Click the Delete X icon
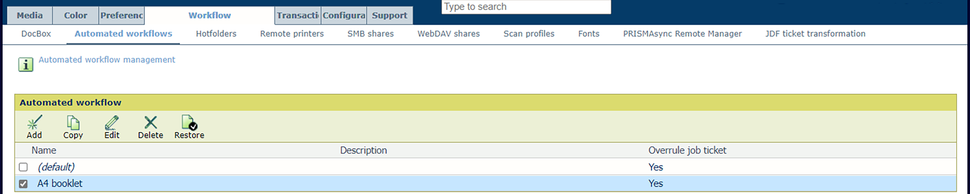 click(150, 123)
